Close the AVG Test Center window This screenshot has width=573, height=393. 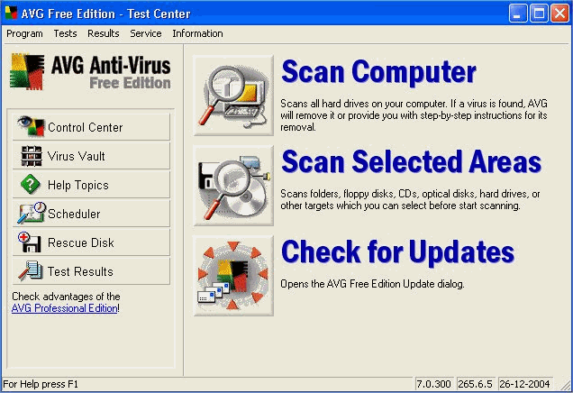coord(559,14)
